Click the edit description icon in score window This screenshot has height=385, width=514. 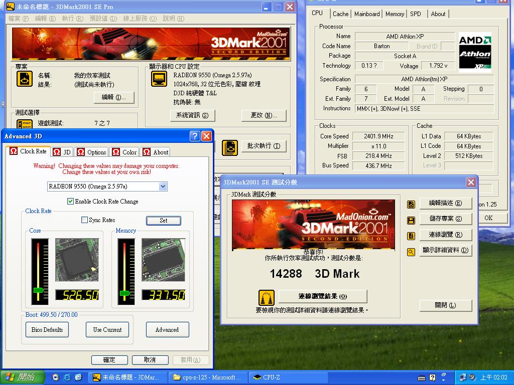point(411,205)
